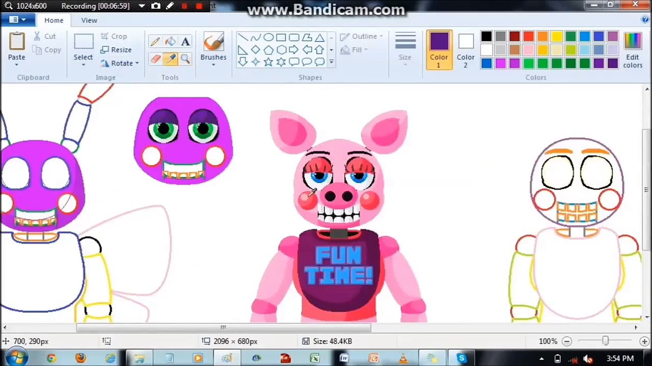Choose the Rounded rectangle shape
This screenshot has width=652, height=366.
tap(293, 38)
